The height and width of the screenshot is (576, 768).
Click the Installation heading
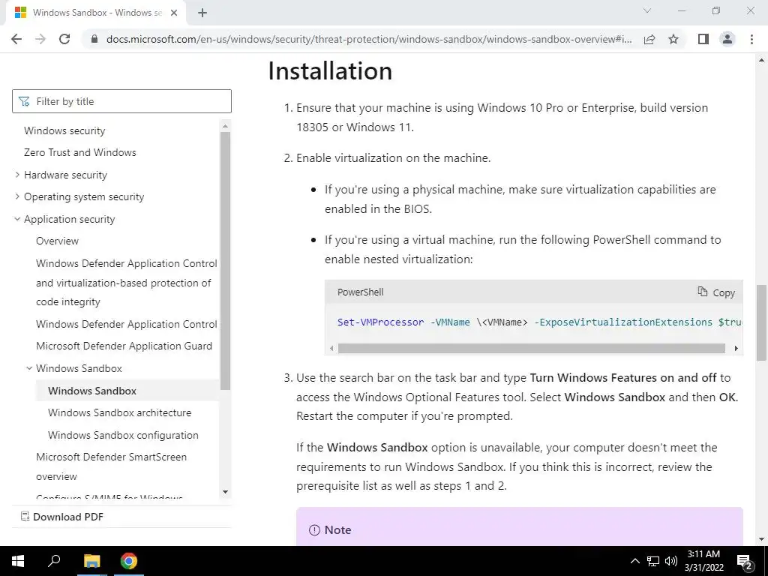click(330, 71)
